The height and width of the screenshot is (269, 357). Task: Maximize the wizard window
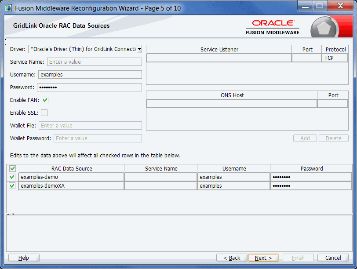point(320,6)
